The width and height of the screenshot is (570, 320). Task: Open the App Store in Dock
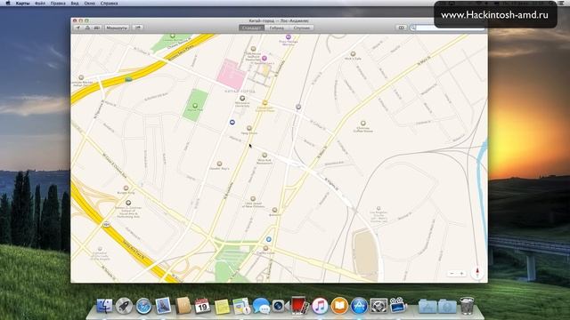coord(359,306)
